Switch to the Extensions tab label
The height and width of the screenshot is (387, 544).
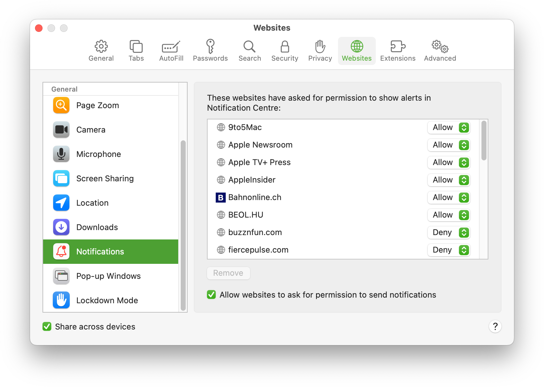click(x=398, y=58)
